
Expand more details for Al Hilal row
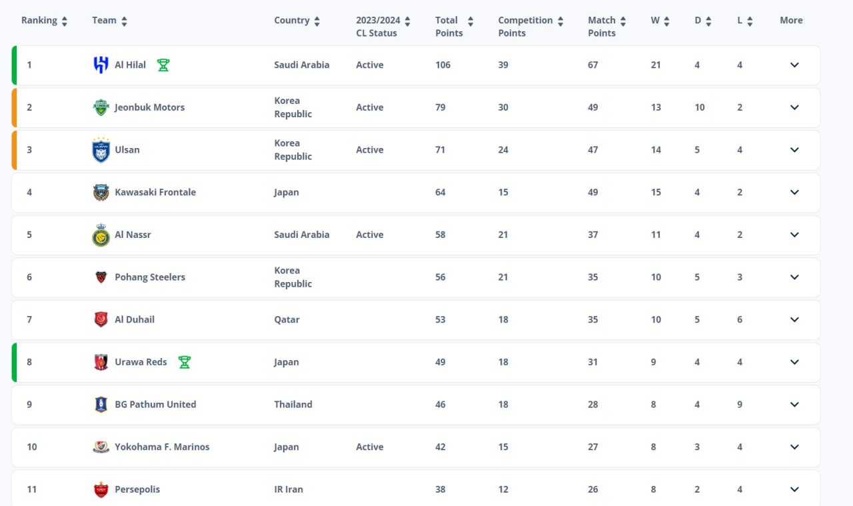pos(794,65)
